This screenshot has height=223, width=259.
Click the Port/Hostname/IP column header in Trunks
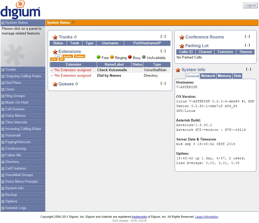point(147,43)
